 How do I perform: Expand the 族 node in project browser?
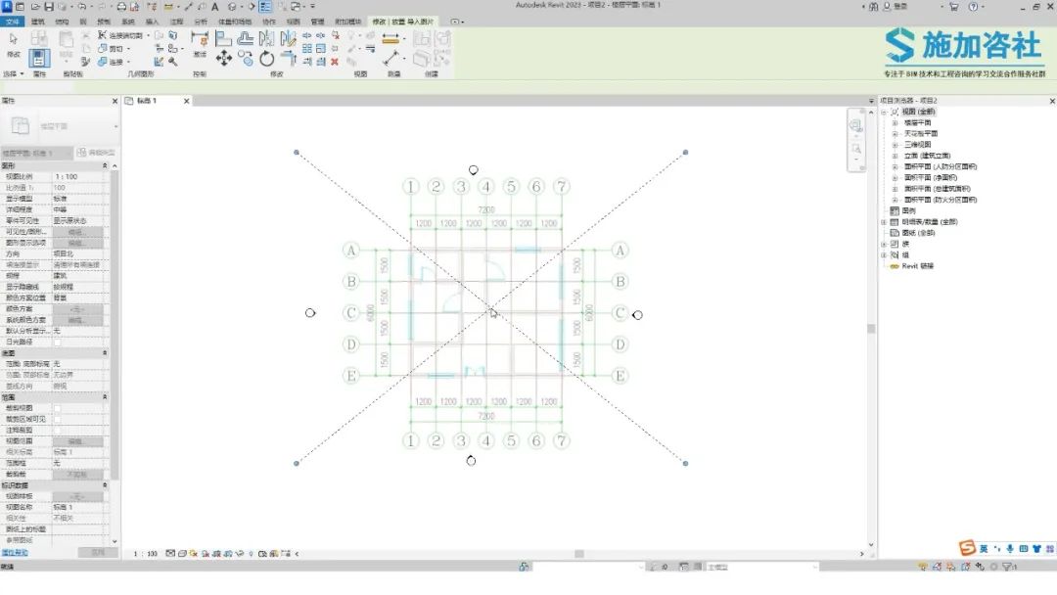pos(884,244)
